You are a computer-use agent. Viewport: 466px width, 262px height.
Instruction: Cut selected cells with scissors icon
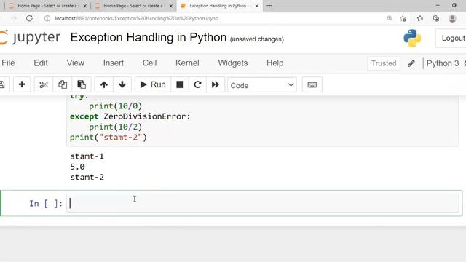[x=44, y=84]
